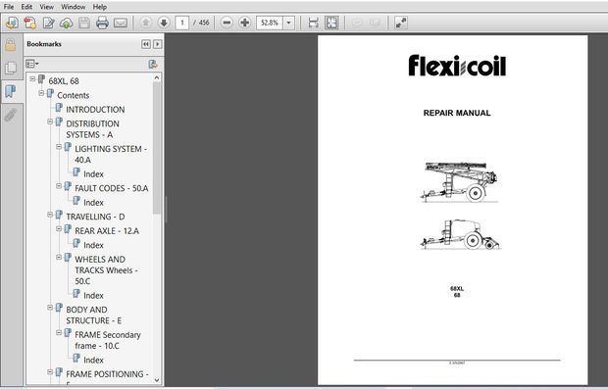608x389 pixels.
Task: Click the Save disk icon
Action: coord(84,23)
